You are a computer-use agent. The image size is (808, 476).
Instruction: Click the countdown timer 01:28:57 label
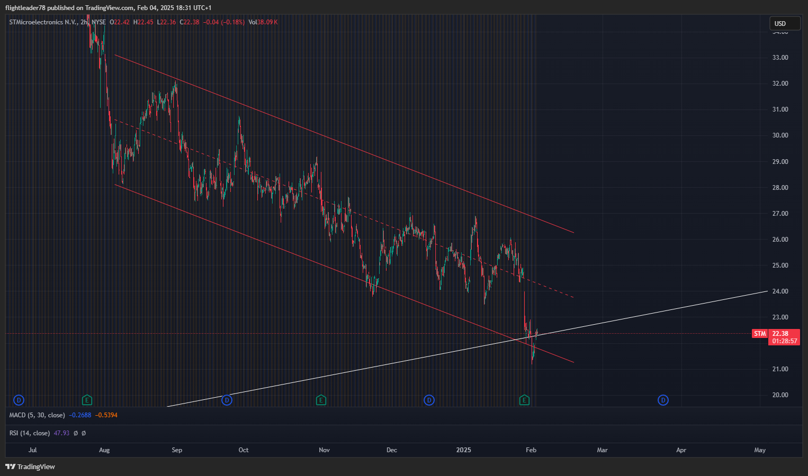pos(784,341)
